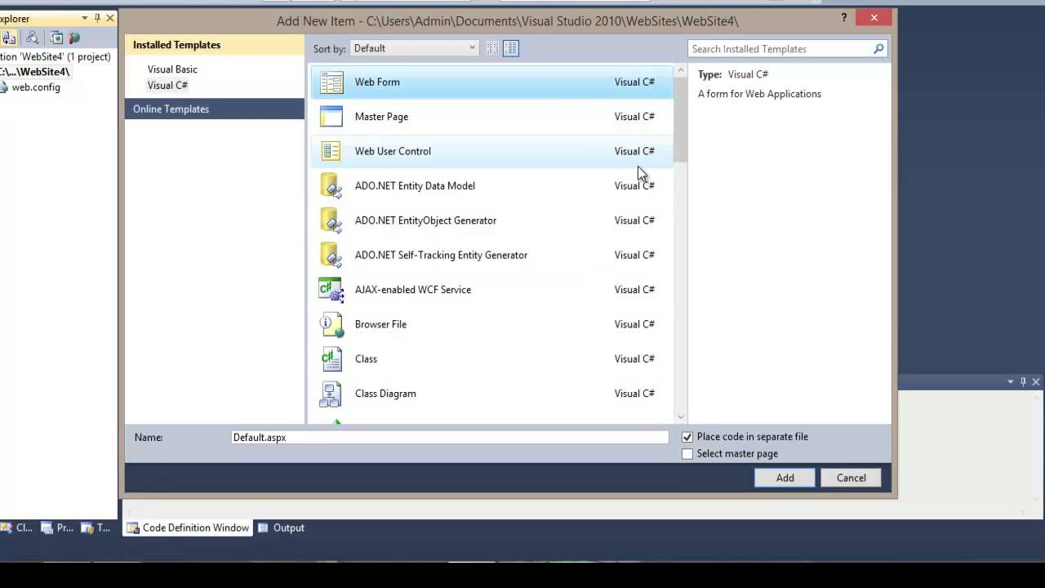Open the Cl... tab at bottom left
The height and width of the screenshot is (588, 1045).
click(x=16, y=528)
